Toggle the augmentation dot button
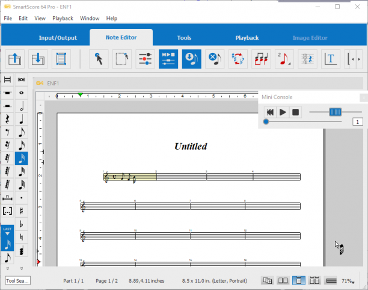 [x=22, y=198]
